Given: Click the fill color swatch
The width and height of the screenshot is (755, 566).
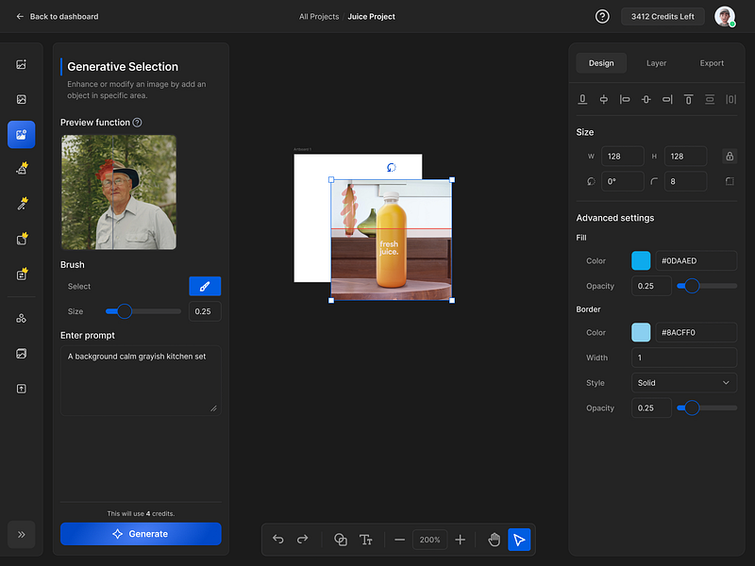Looking at the screenshot, I should point(641,261).
